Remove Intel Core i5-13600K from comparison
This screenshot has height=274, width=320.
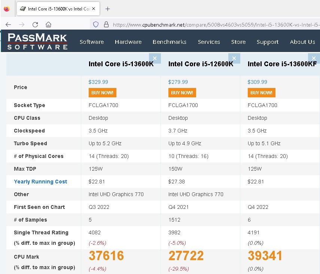coord(155,58)
